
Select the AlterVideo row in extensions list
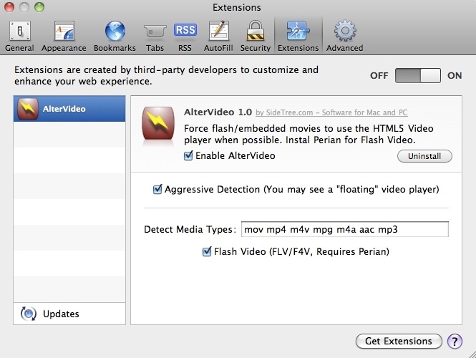pos(69,109)
